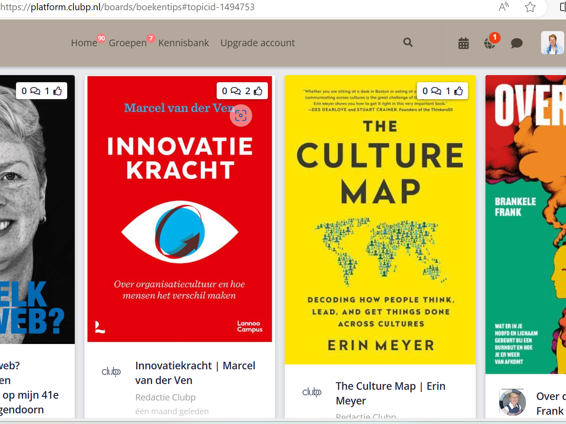566x424 pixels.
Task: Click 'één maand geleden' timestamp text
Action: [x=172, y=412]
